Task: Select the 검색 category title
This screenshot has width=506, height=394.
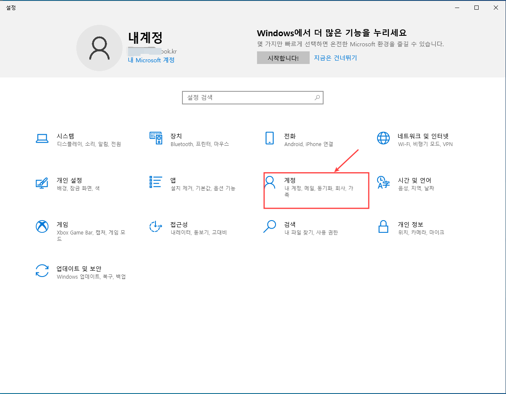Action: 290,224
